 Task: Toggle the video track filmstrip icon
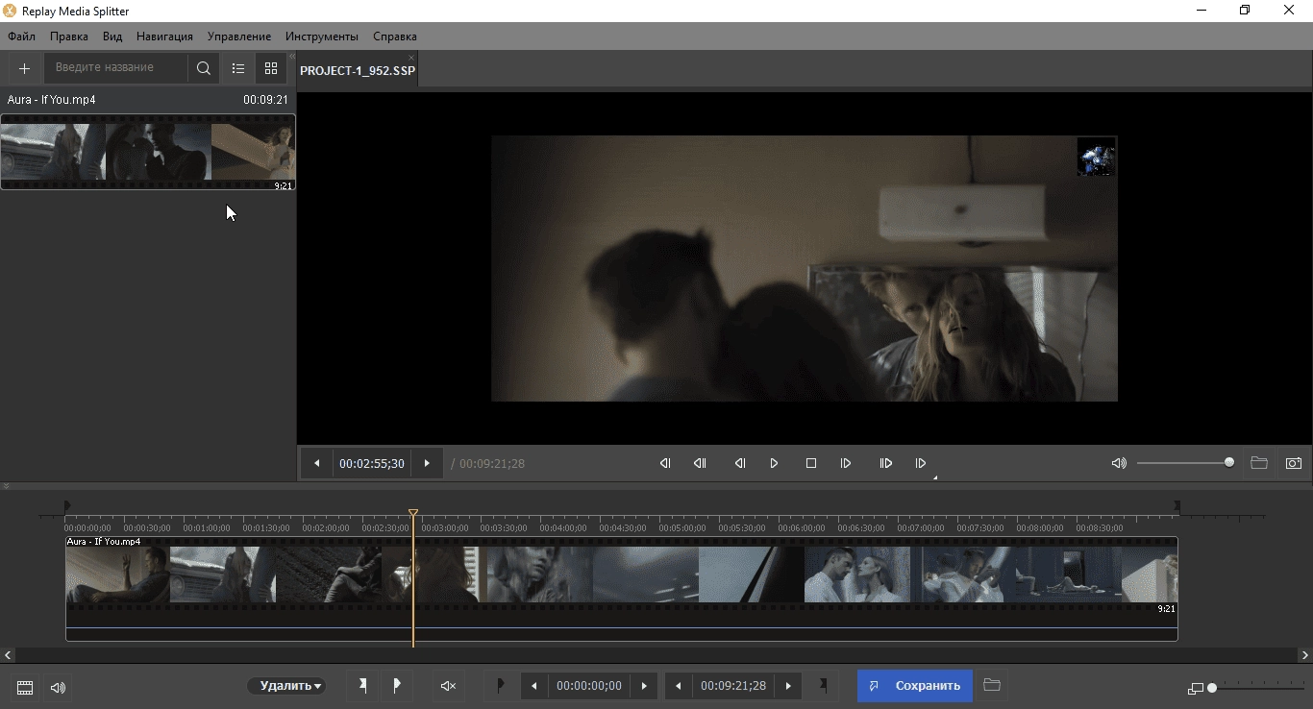25,688
